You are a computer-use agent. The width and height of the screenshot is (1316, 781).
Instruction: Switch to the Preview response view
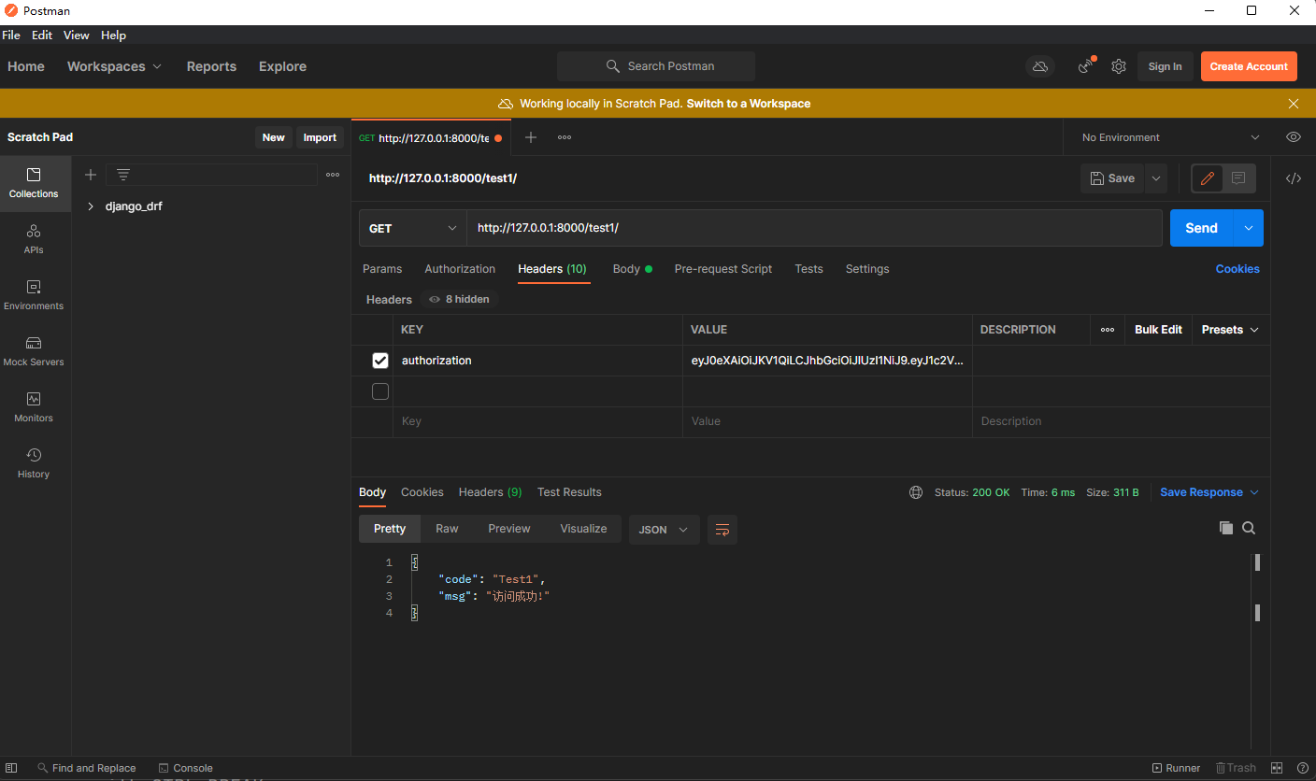click(509, 529)
